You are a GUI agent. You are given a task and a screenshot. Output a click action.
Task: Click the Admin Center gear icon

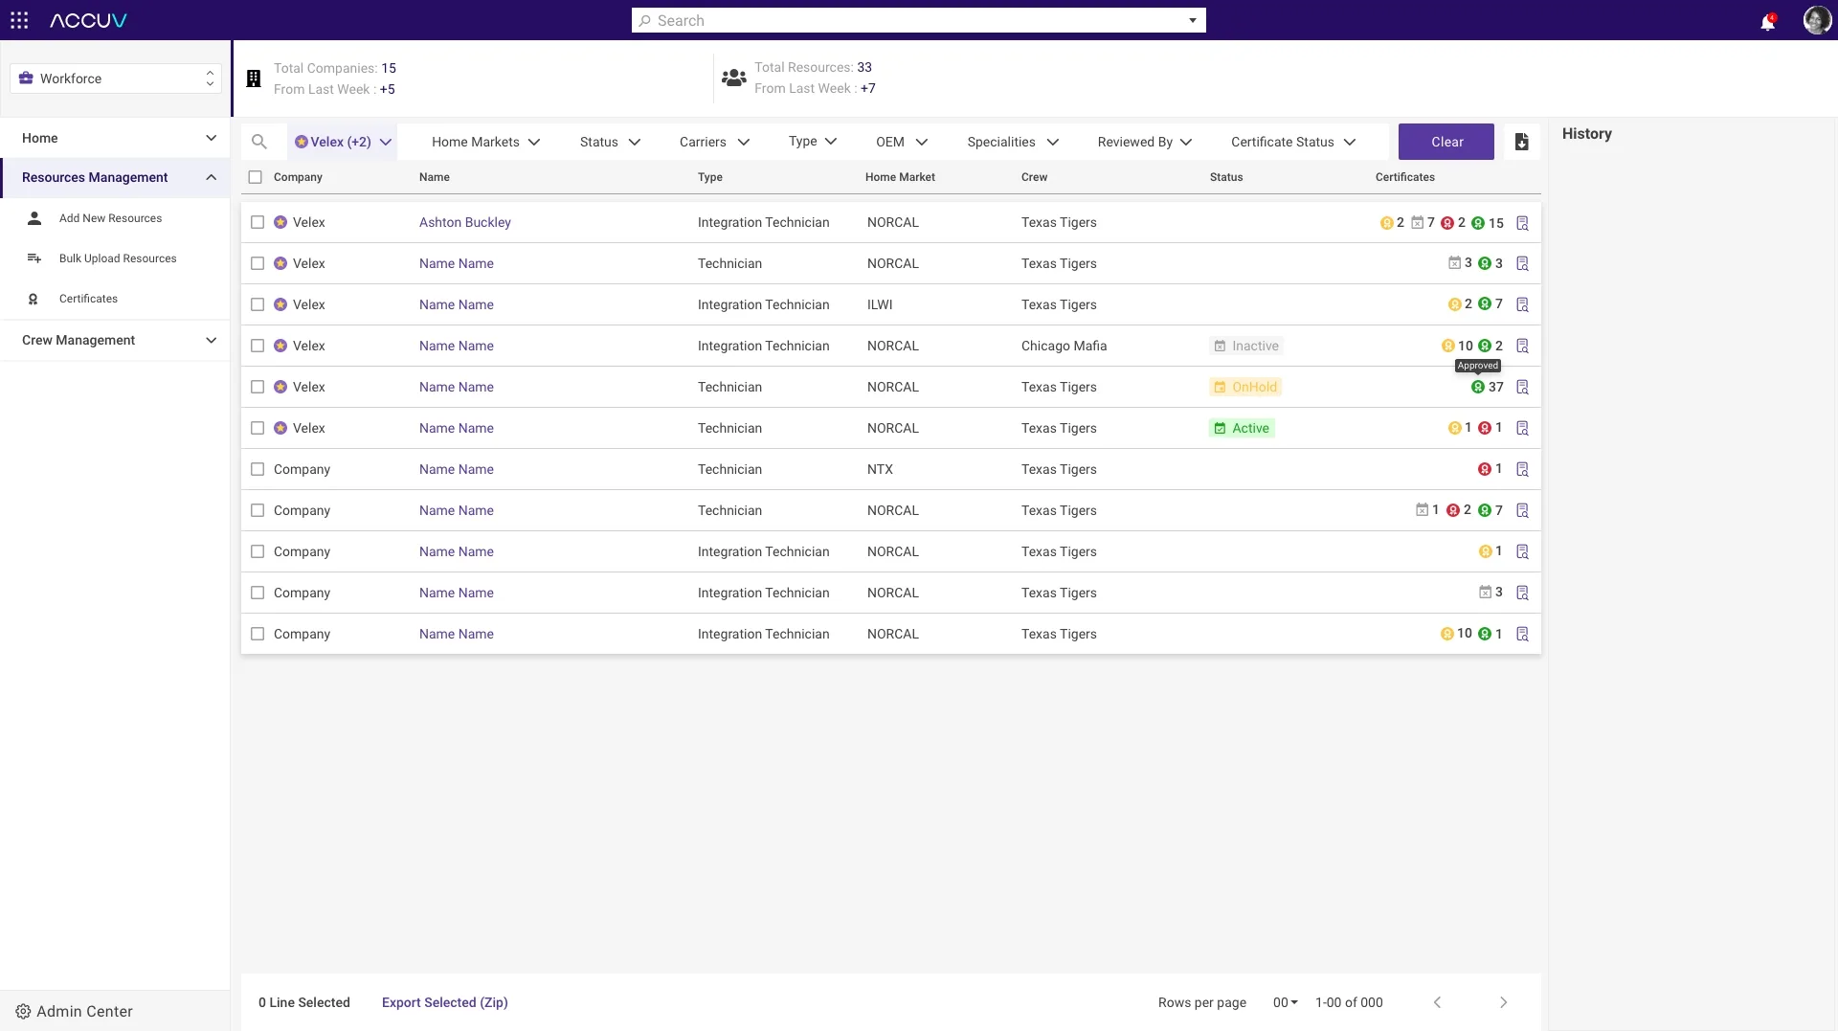(23, 1011)
